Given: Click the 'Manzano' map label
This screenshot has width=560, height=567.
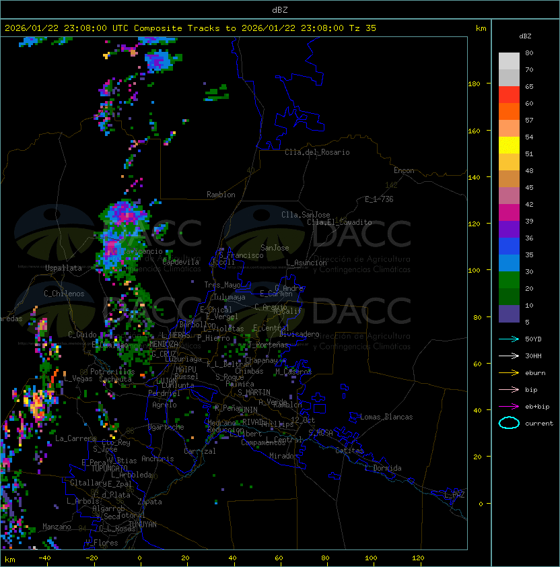Looking at the screenshot, I should [x=57, y=527].
